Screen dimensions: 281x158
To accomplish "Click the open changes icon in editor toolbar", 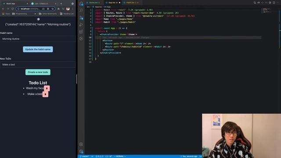I will tap(259, 3).
